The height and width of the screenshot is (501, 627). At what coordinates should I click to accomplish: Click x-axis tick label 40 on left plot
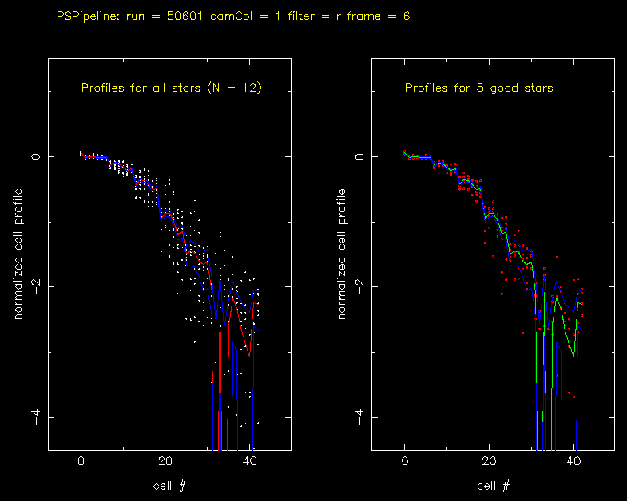pos(249,462)
